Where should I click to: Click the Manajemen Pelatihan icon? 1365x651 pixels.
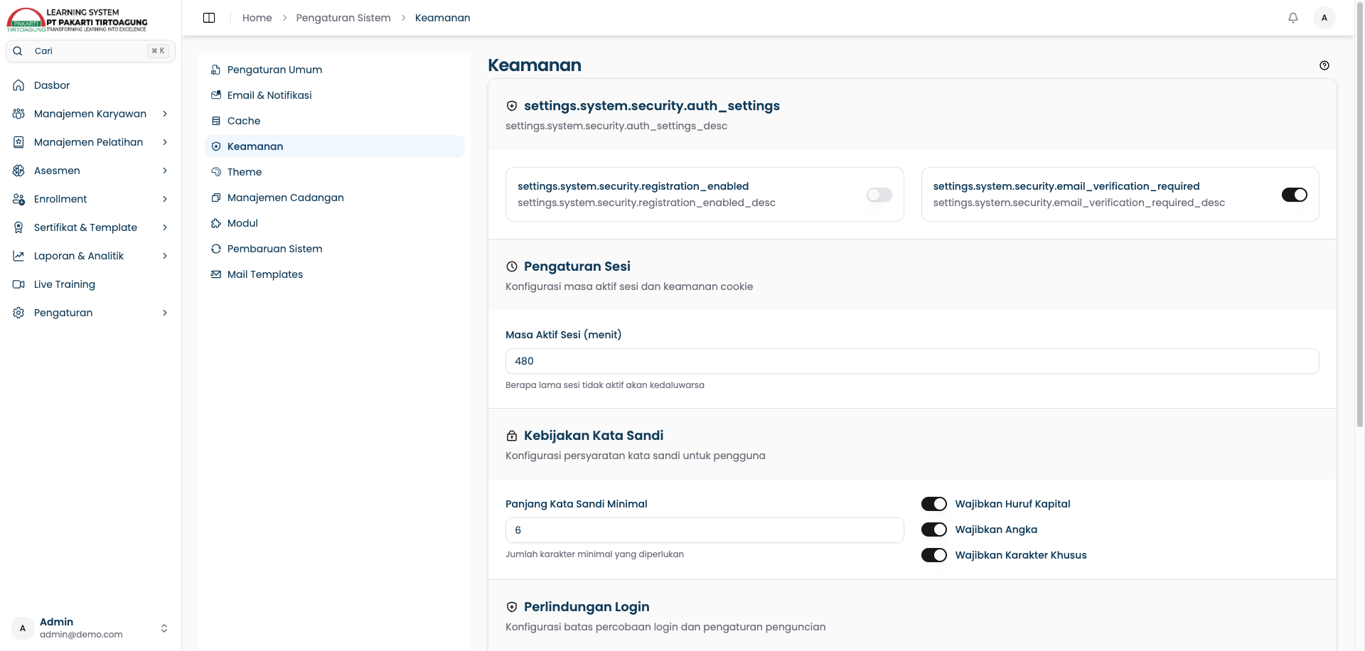click(x=19, y=142)
